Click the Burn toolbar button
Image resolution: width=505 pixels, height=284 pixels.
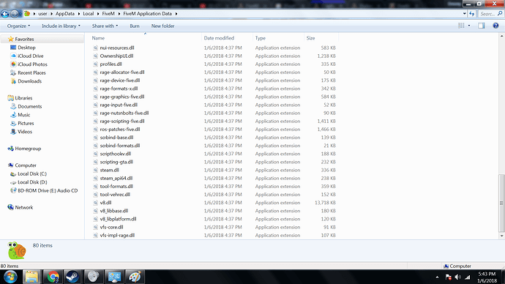[135, 26]
